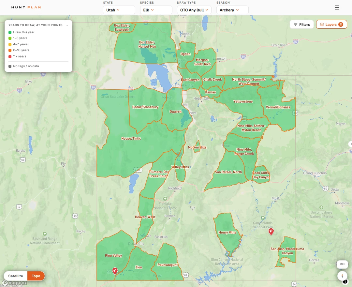Image resolution: width=352 pixels, height=287 pixels.
Task: Select the Paunsaugunt unit
Action: (168, 265)
